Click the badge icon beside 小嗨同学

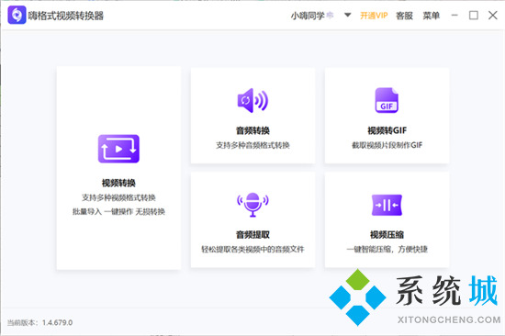coord(331,15)
